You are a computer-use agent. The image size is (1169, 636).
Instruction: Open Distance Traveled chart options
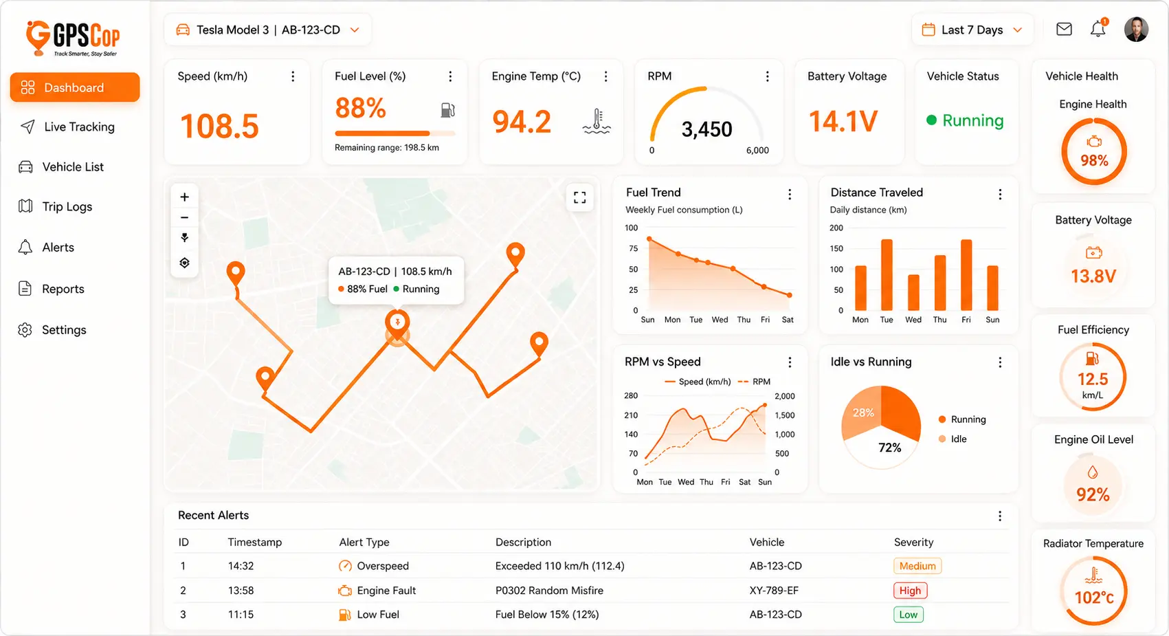click(1000, 195)
